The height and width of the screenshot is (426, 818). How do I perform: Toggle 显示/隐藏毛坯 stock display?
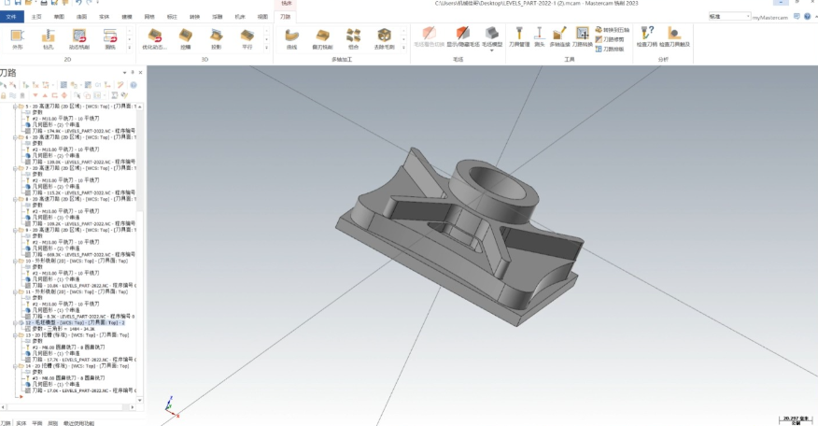pos(461,37)
